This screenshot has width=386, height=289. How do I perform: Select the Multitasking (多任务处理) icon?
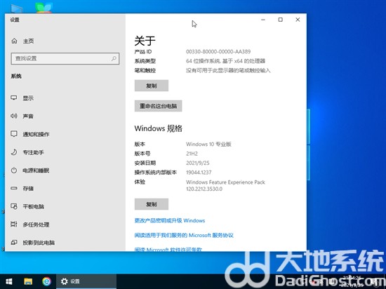click(x=14, y=224)
